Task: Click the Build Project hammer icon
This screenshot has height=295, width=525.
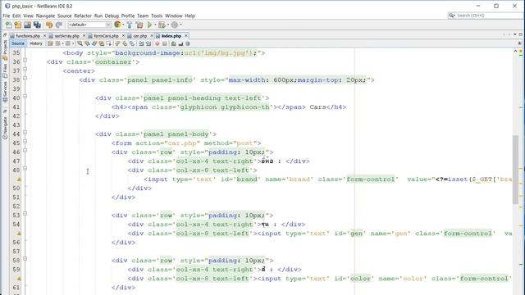Action: pos(130,25)
